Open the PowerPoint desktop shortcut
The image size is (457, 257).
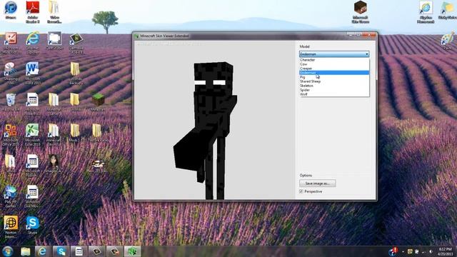tap(11, 43)
